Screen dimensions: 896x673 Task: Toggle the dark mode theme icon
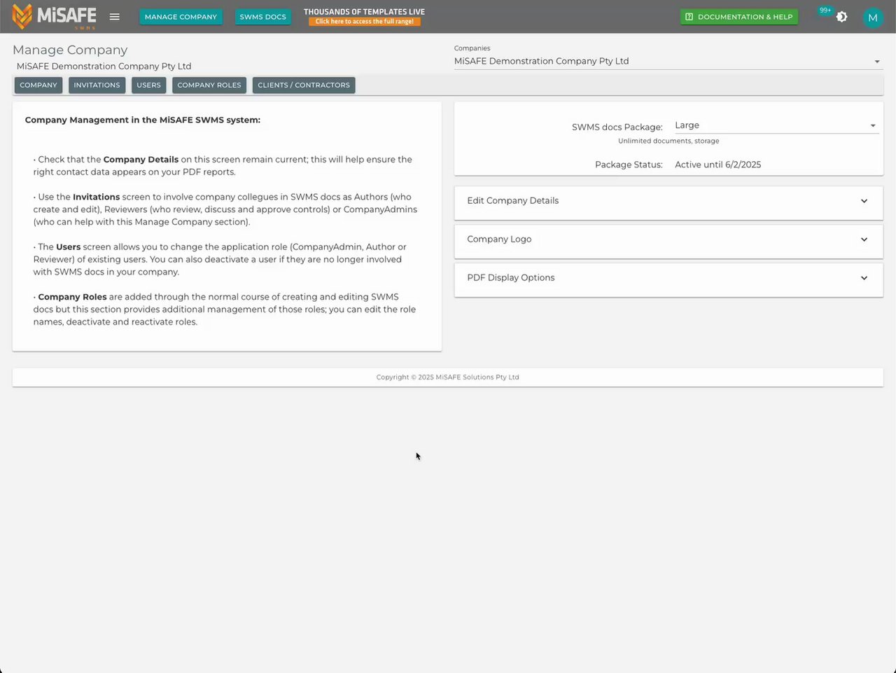click(x=841, y=17)
